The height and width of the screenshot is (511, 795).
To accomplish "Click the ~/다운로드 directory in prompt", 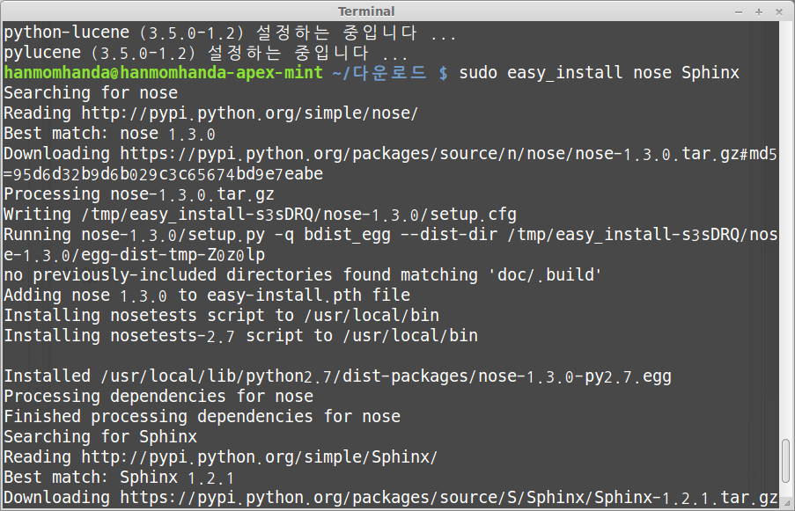I will (379, 72).
